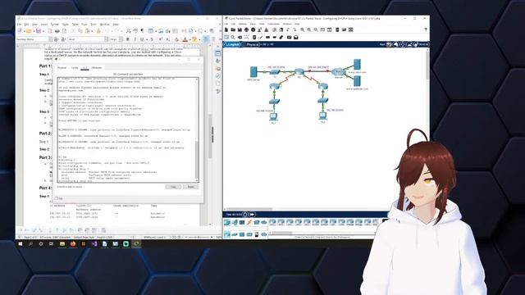Viewport: 525px width, 295px height.
Task: Add a Complex PDU using open envelope icon
Action: 296,37
